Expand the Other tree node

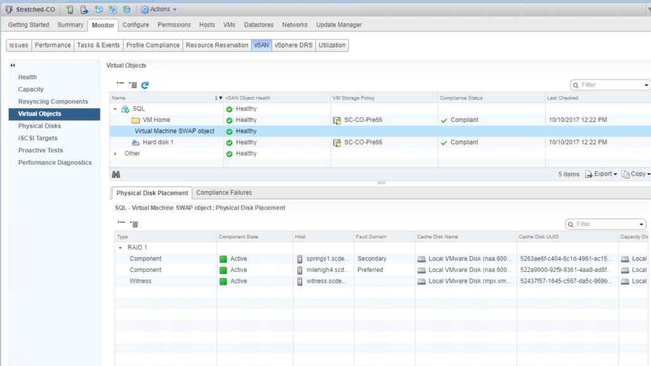115,154
